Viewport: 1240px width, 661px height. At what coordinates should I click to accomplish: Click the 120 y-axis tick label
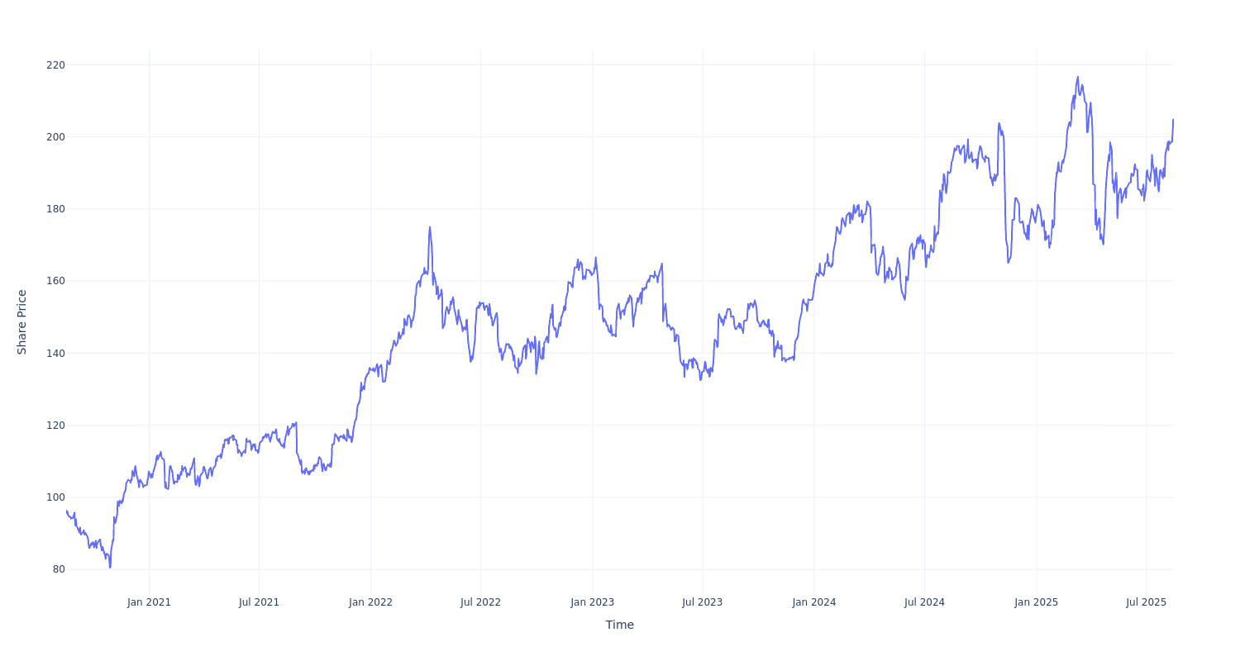point(55,426)
